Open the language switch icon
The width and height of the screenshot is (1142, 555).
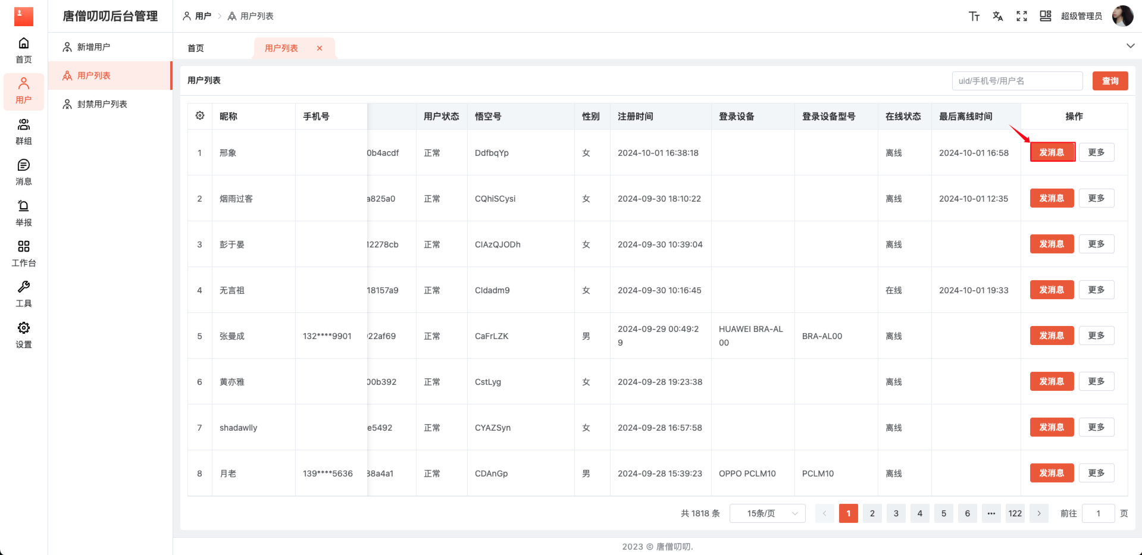(997, 16)
